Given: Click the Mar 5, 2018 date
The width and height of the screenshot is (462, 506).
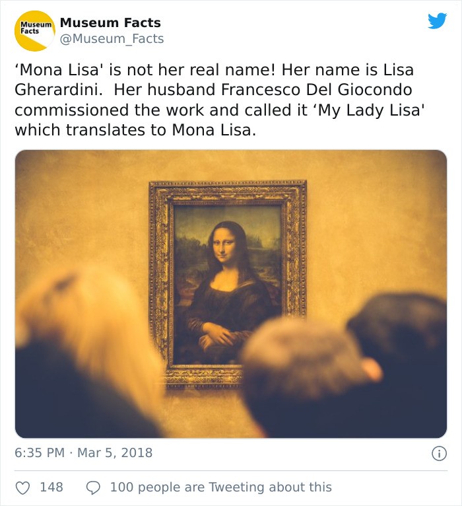Looking at the screenshot, I should (x=115, y=453).
